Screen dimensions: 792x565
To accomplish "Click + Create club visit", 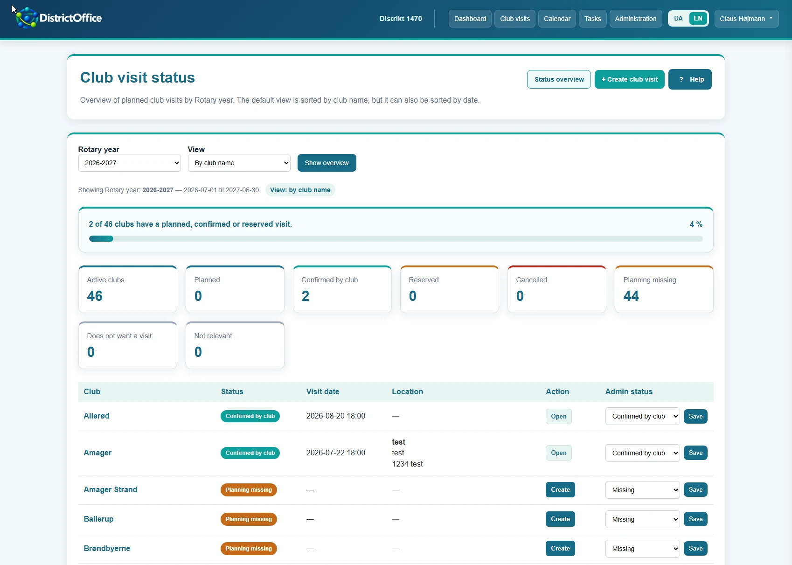I will point(629,79).
